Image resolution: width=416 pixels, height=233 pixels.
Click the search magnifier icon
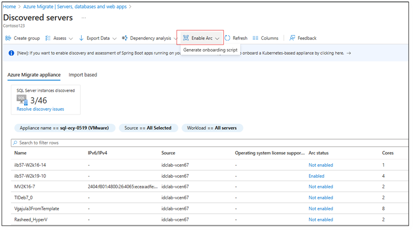15,143
